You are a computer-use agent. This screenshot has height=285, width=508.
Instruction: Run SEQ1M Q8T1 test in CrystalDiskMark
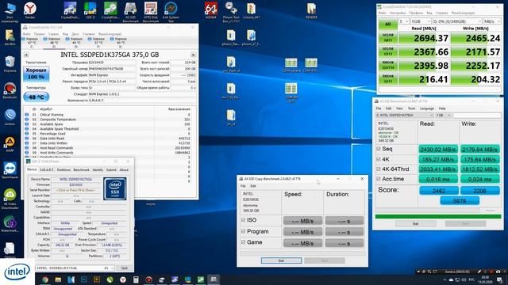(x=388, y=38)
